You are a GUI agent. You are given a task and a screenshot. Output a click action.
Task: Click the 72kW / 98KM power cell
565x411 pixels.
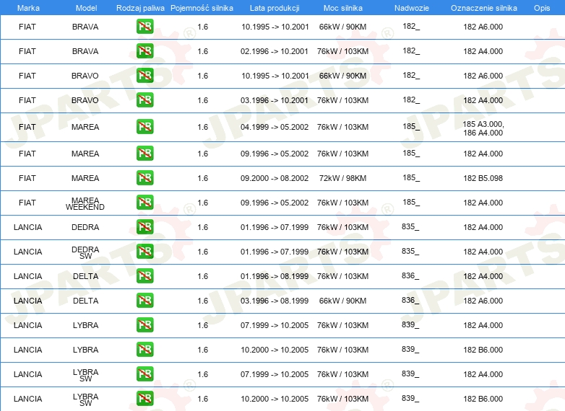click(342, 178)
